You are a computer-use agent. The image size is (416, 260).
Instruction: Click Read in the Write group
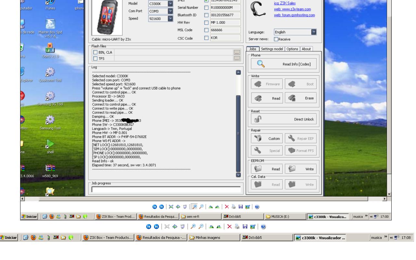(267, 98)
